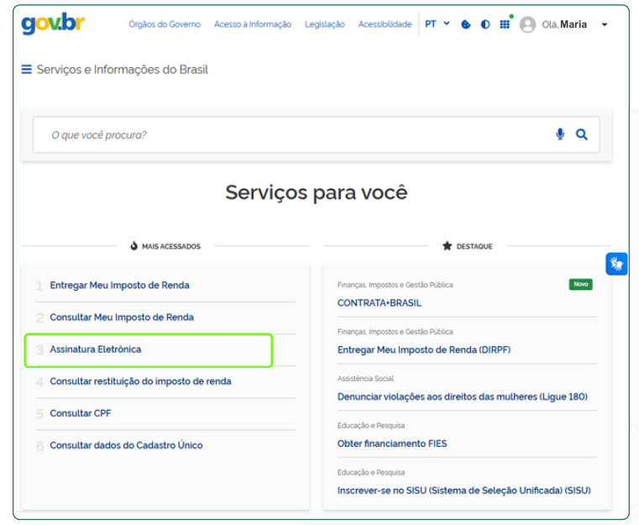Open CONTRATA+BRASIL highlight

[x=380, y=303]
